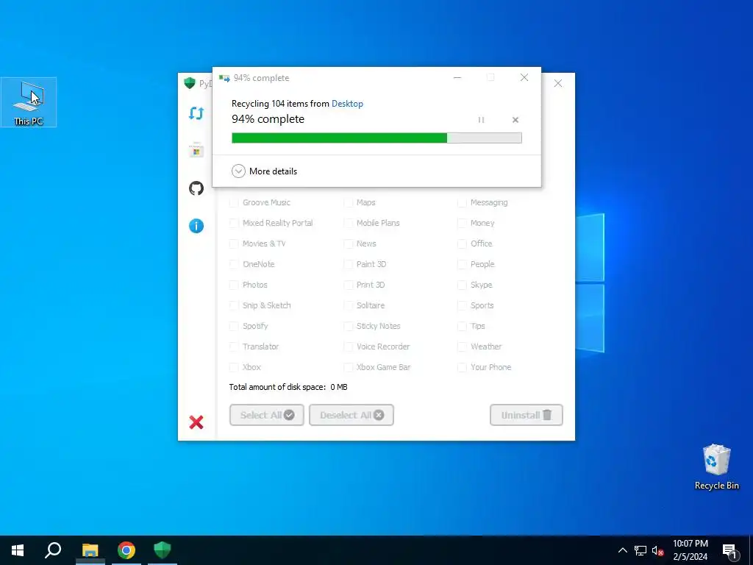753x565 pixels.
Task: Open the blue info sidebar icon
Action: (196, 226)
